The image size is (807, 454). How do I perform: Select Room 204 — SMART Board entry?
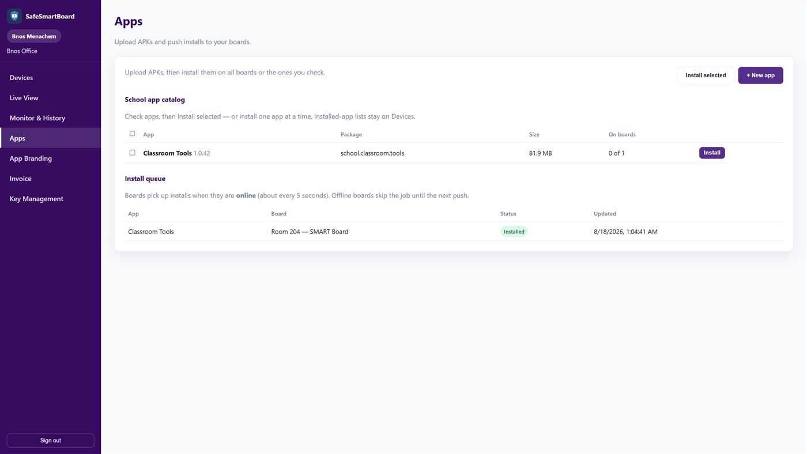(x=310, y=232)
